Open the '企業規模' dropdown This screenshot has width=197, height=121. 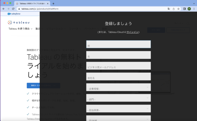[119, 87]
